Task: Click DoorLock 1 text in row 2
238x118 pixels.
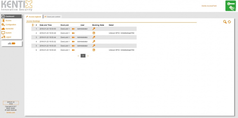Action: pyautogui.click(x=65, y=33)
